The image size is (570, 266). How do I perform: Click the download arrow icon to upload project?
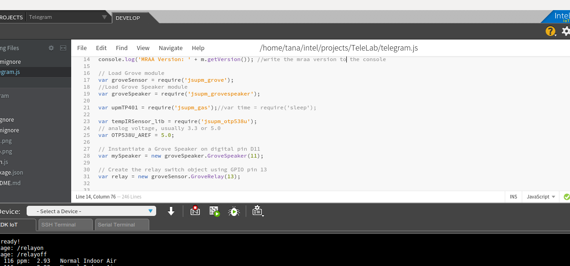point(171,211)
